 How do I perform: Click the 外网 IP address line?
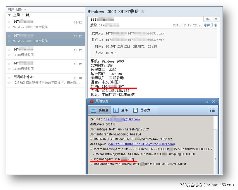[107, 86]
